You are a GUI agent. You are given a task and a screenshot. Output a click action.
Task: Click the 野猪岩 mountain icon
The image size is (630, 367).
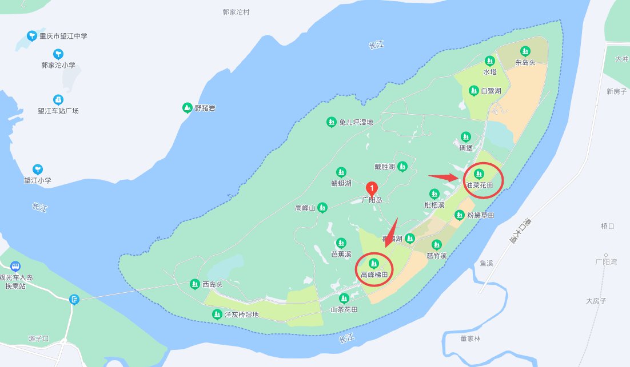pyautogui.click(x=188, y=108)
